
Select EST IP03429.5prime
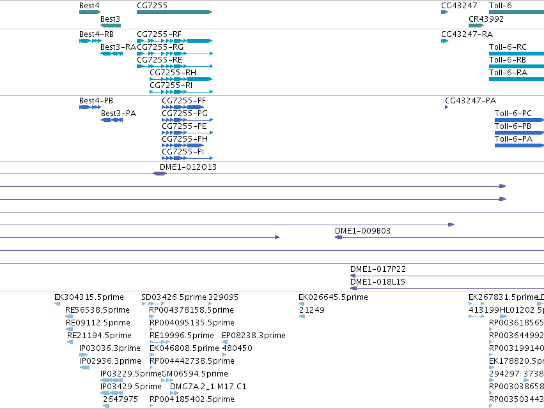pyautogui.click(x=111, y=393)
